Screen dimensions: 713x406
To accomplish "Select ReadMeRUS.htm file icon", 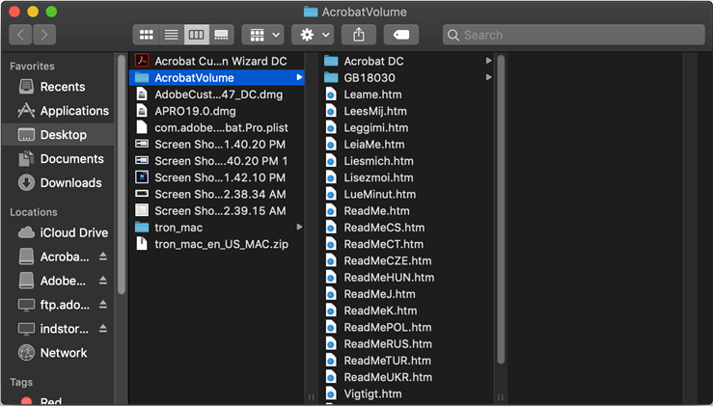I will [x=331, y=344].
